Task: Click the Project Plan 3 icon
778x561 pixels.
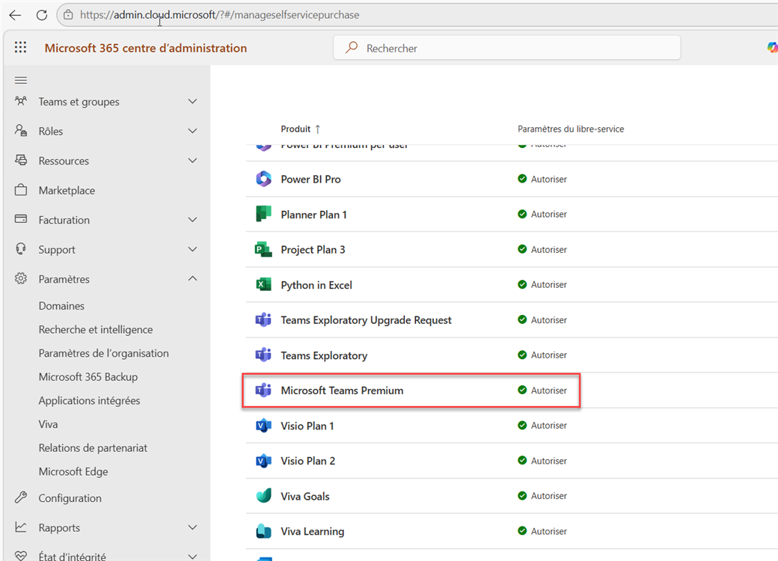Action: 263,250
